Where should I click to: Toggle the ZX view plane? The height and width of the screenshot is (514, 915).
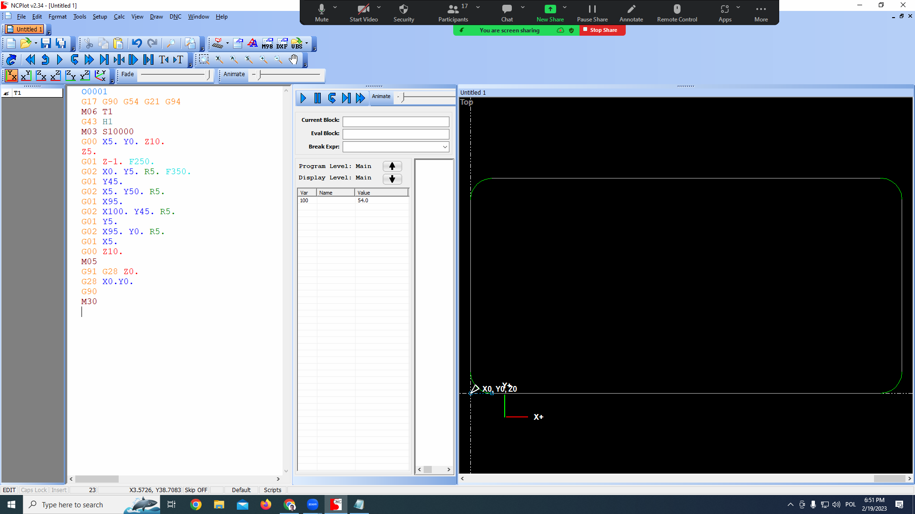41,75
